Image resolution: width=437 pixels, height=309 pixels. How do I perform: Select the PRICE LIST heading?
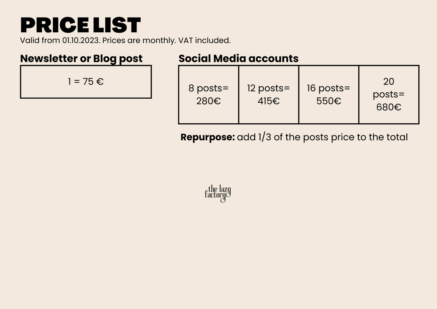(80, 25)
